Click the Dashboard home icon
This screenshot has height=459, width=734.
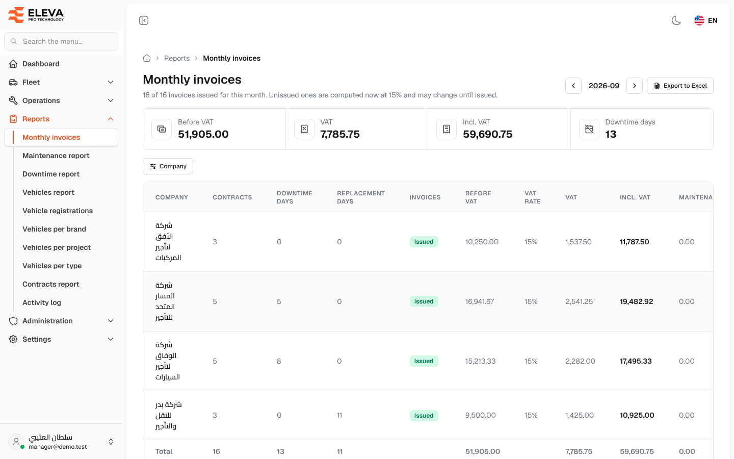13,64
